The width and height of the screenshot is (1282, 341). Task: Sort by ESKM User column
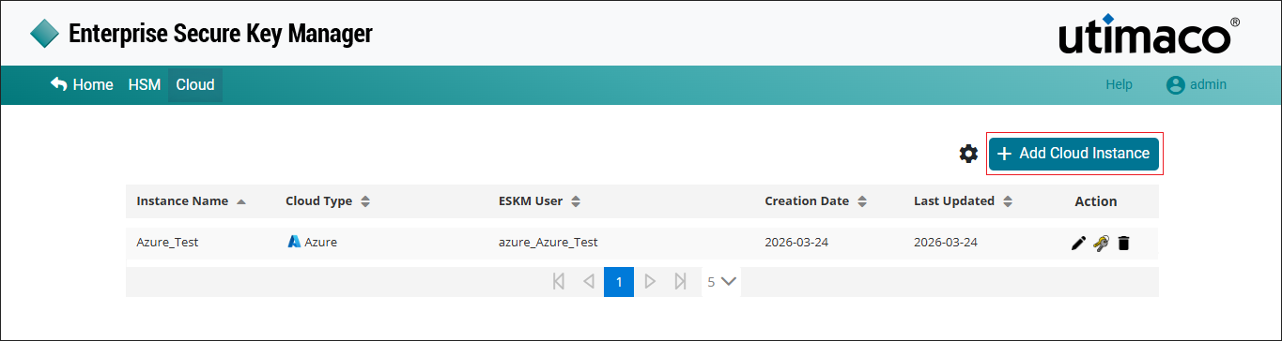pyautogui.click(x=540, y=201)
